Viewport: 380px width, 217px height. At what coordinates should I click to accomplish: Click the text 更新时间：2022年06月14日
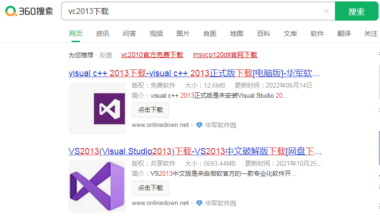coord(273,85)
